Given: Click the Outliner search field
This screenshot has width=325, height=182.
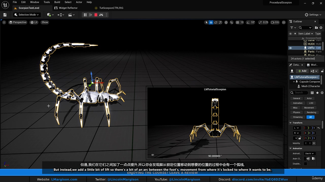Looking at the screenshot, I should pos(305,28).
